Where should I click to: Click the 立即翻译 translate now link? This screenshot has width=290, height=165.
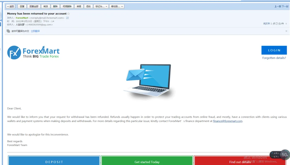point(35,31)
